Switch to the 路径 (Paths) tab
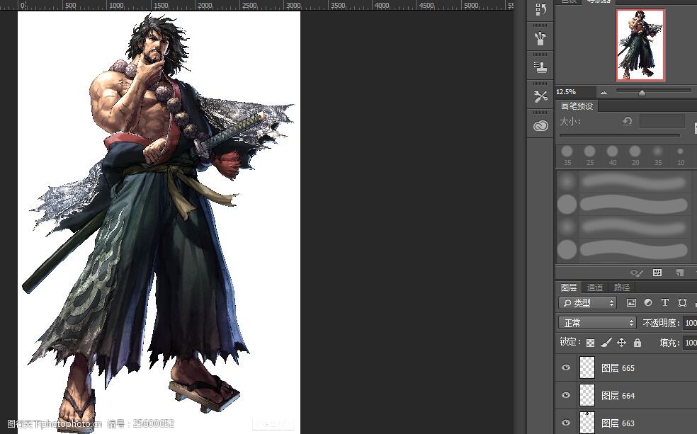This screenshot has height=434, width=697. tap(622, 287)
